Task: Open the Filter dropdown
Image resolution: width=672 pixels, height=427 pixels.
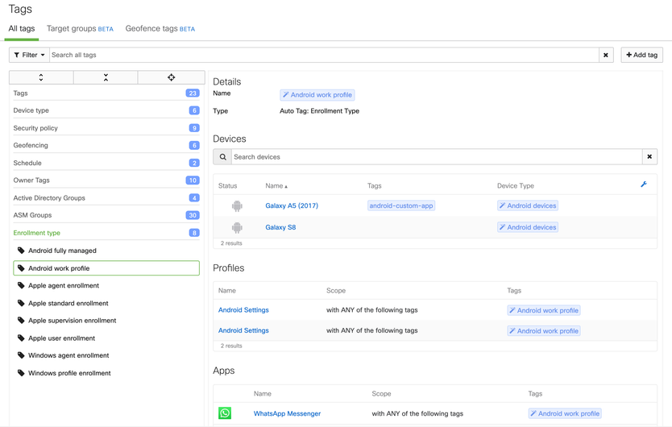Action: coord(29,55)
